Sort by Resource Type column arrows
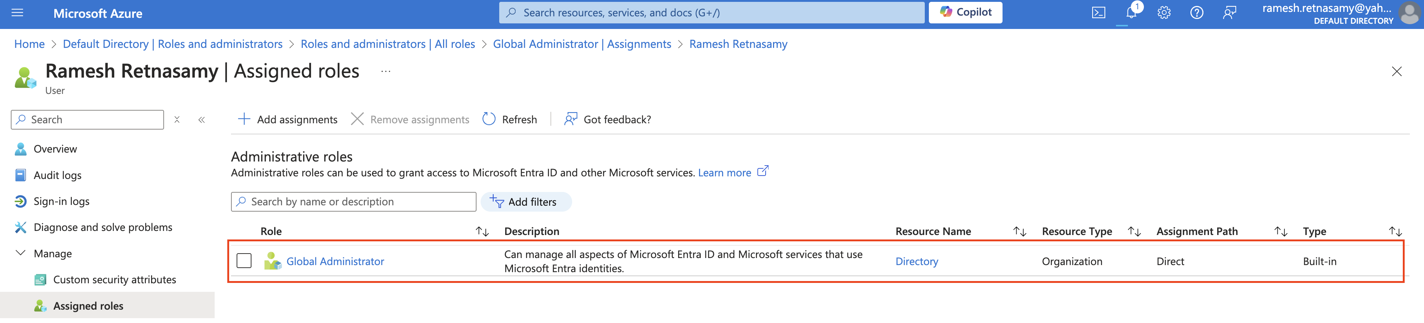The height and width of the screenshot is (323, 1424). [1134, 232]
